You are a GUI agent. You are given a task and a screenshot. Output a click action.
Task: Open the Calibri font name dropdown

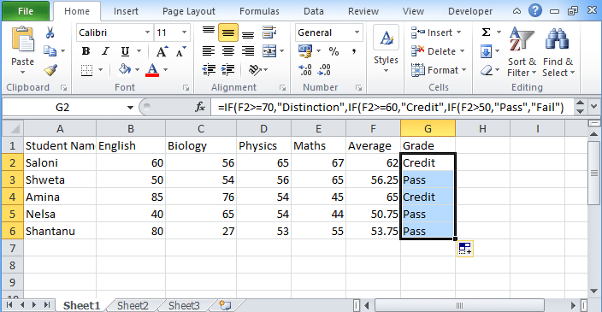pyautogui.click(x=147, y=32)
